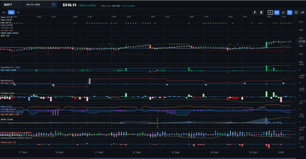The height and width of the screenshot is (159, 306).
Task: Click the Call Wall: 520 label
Action: point(7,28)
